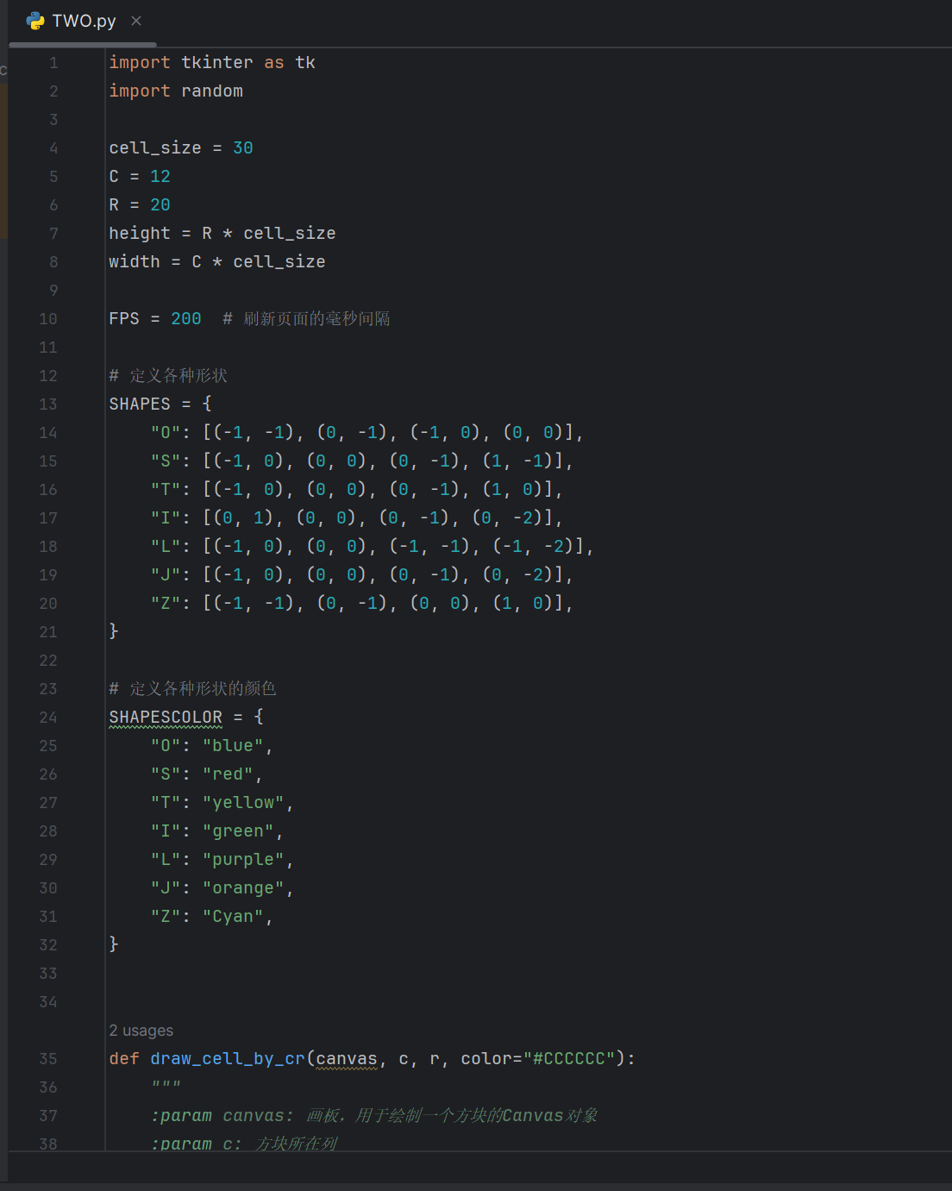Click the "#CCCCCC" color string value

[569, 1059]
